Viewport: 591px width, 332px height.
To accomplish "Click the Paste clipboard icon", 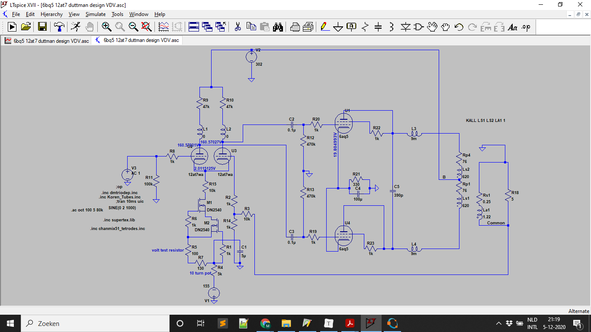I will pos(264,27).
